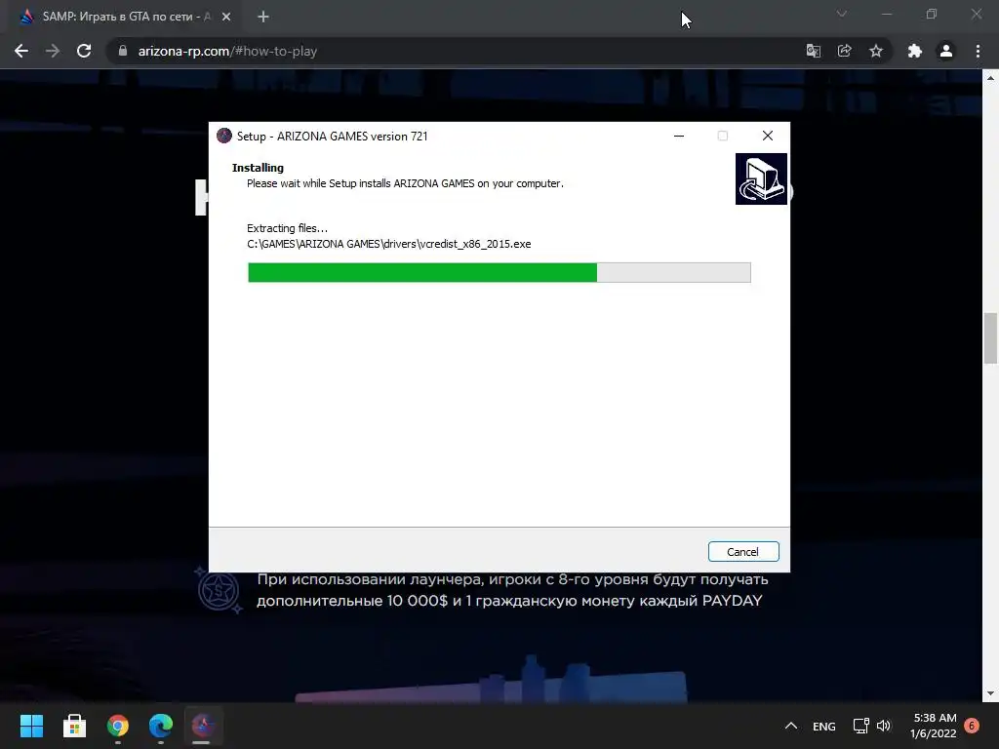Open Chrome three-dot menu
This screenshot has width=999, height=749.
coord(978,51)
